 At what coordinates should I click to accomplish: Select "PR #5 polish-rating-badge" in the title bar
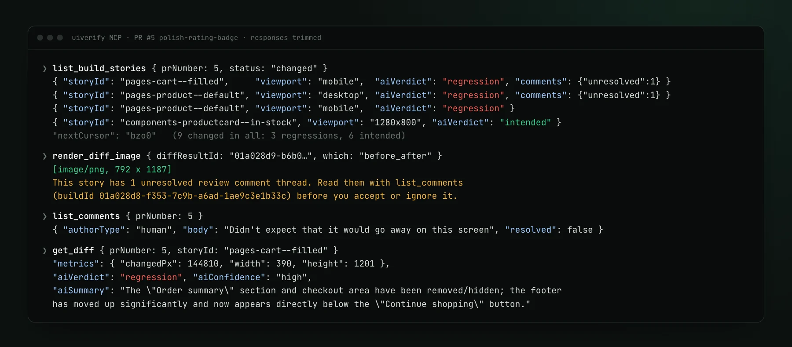[186, 38]
